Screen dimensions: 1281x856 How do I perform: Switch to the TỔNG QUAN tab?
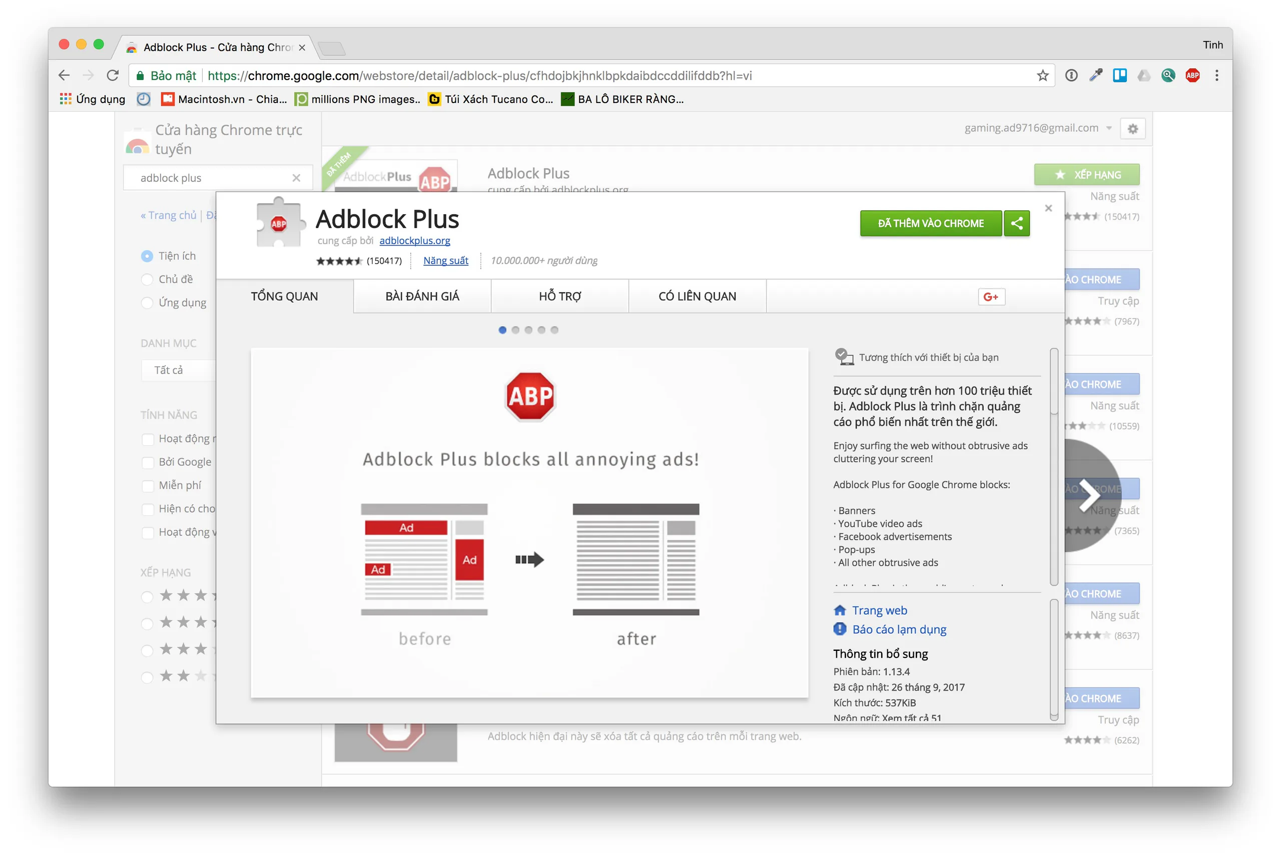(x=285, y=297)
